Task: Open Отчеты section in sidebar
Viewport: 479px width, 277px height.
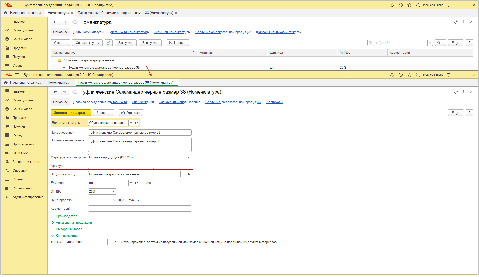Action: pyautogui.click(x=18, y=179)
